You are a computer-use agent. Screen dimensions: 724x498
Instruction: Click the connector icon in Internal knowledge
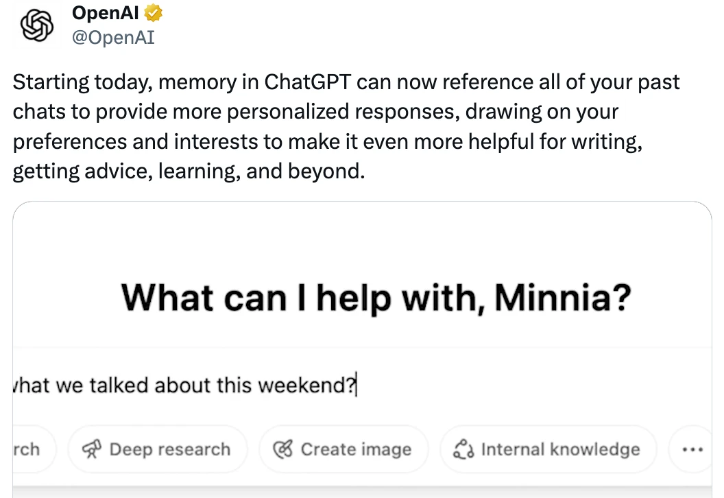pyautogui.click(x=463, y=449)
